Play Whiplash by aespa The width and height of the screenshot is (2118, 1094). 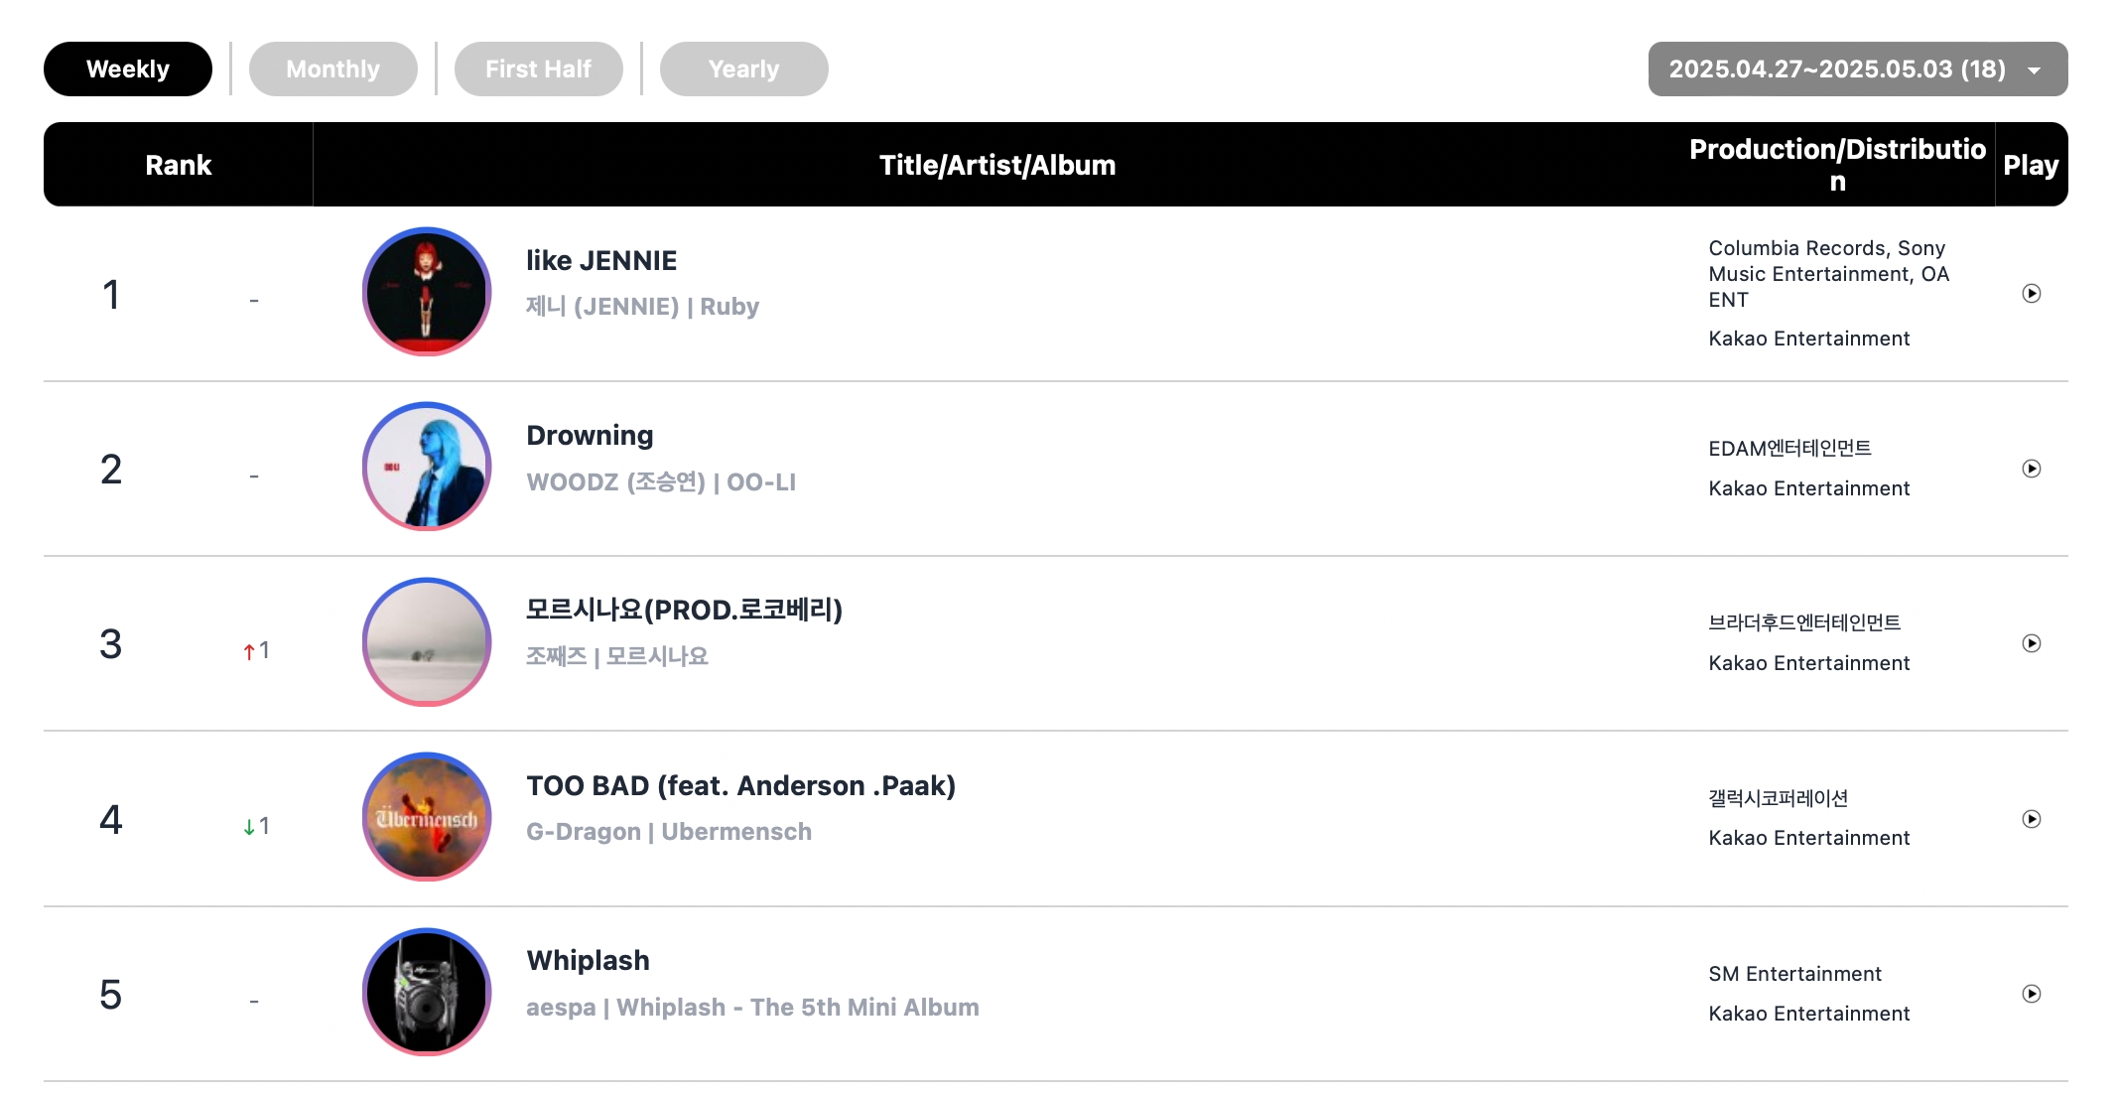point(2031,994)
